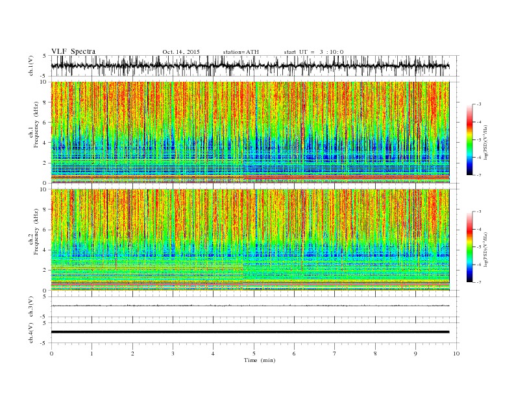514x397 pixels.
Task: Click the time axis tick label "0"
Action: click(x=51, y=354)
